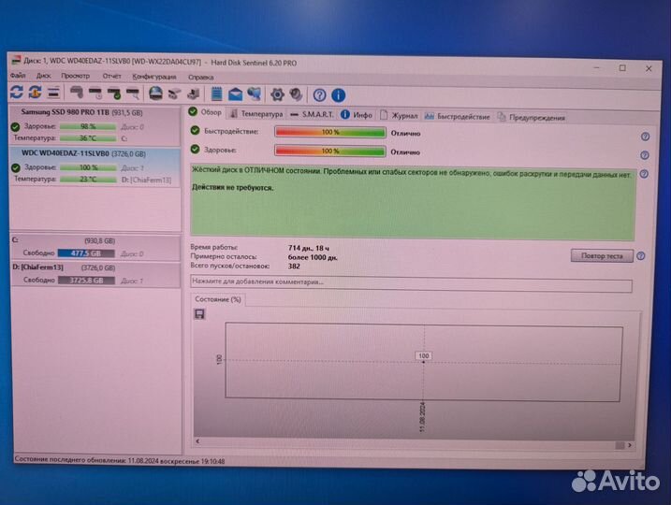Click the comment input field
The image size is (671, 505).
tap(411, 284)
